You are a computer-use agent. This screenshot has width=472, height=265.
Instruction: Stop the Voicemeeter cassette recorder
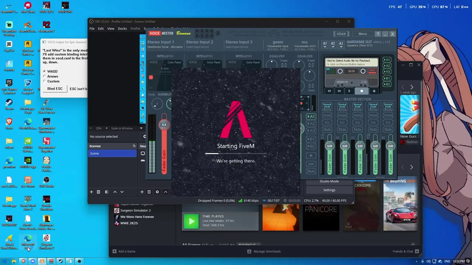tap(362, 91)
